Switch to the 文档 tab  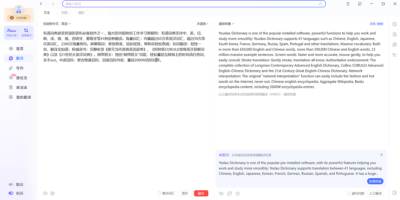pos(64,13)
